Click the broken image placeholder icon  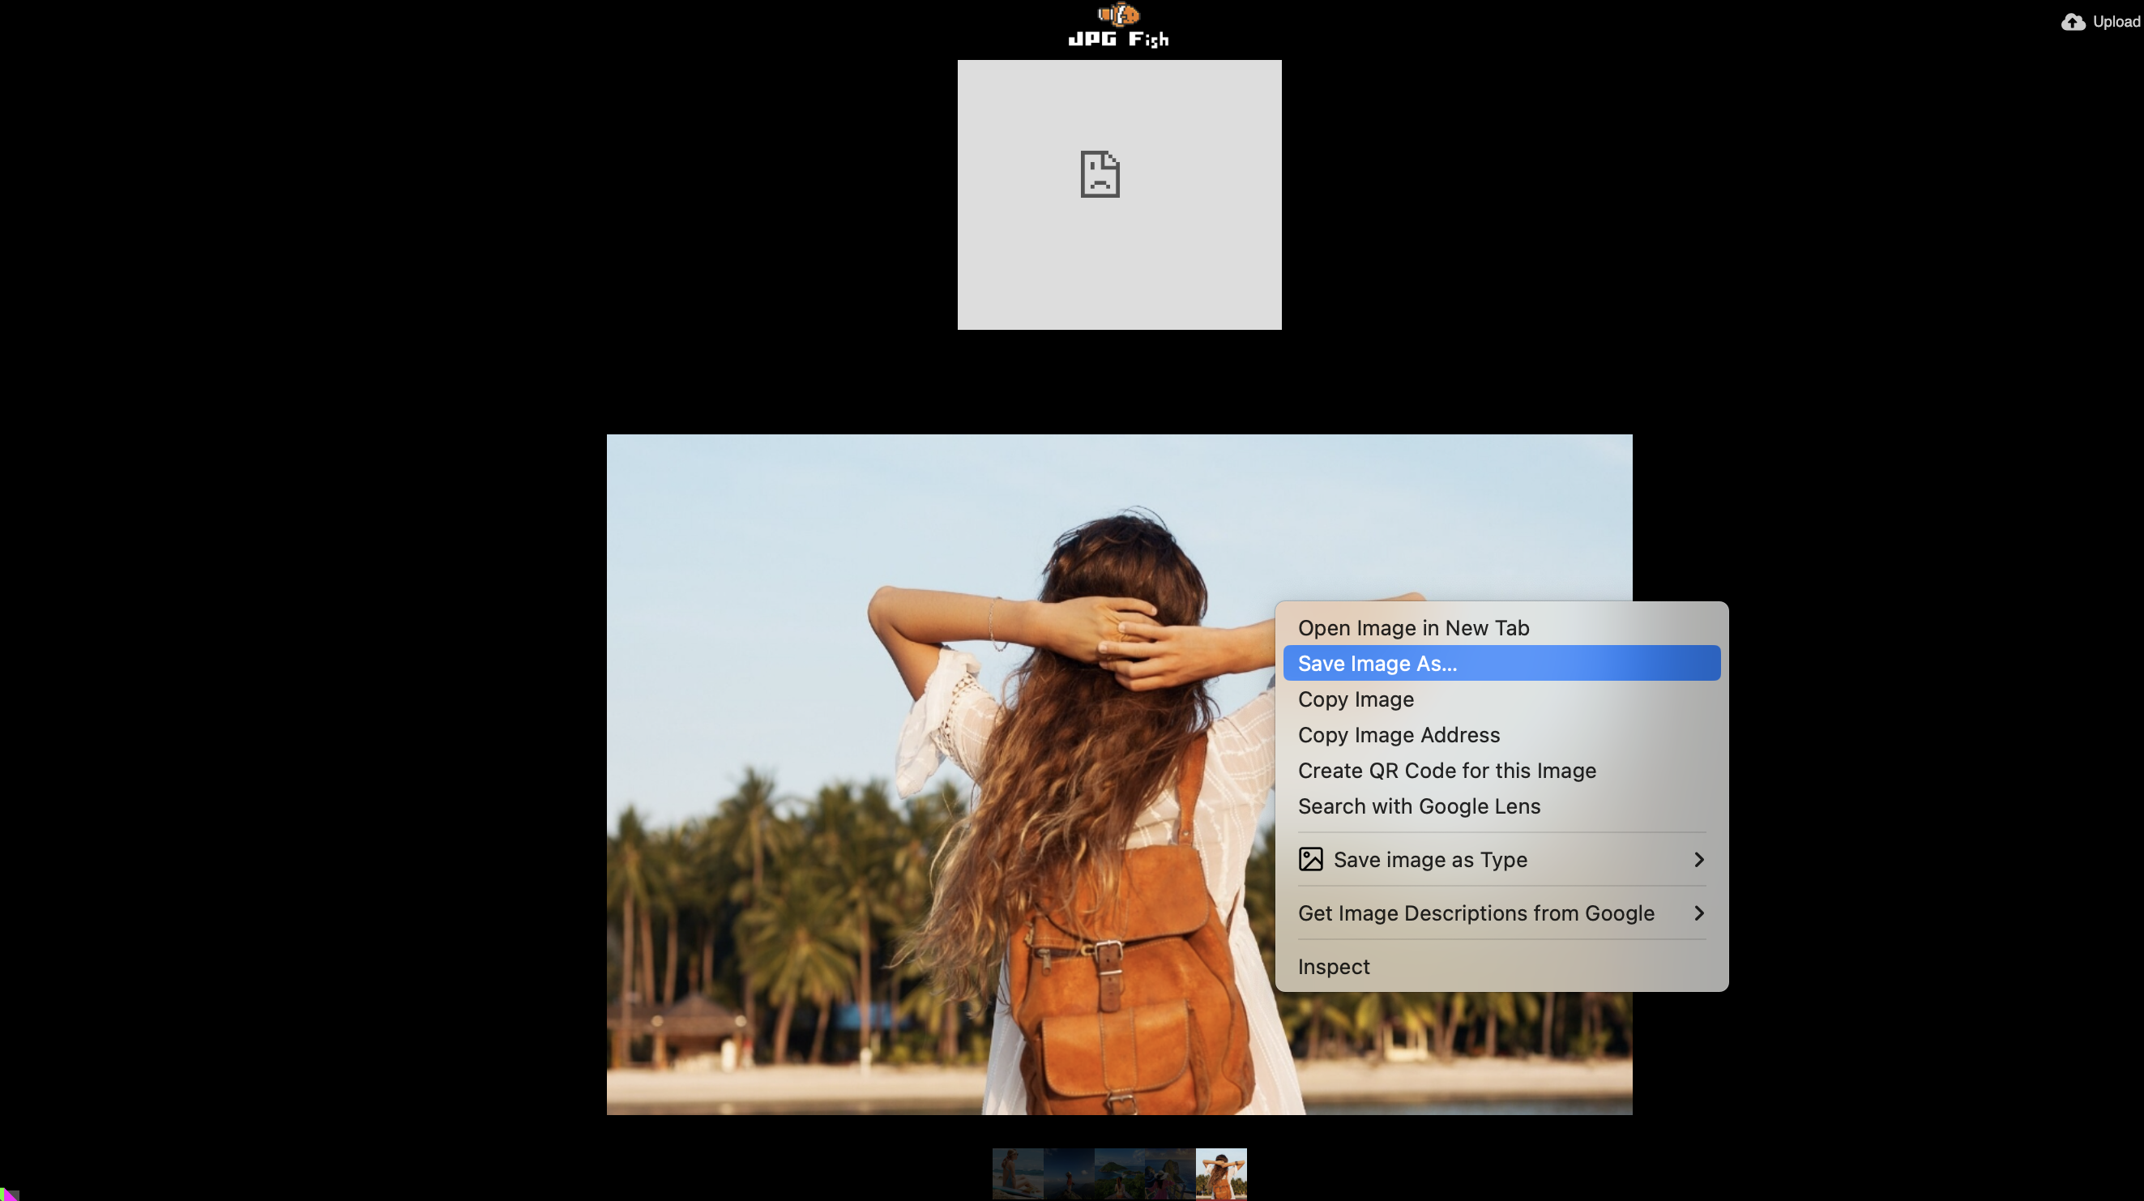(1100, 174)
